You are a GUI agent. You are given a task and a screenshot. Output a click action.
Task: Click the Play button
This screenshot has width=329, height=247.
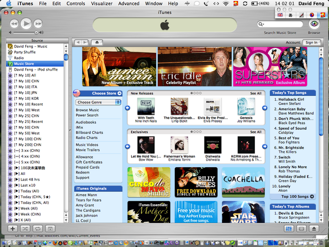coord(26,24)
